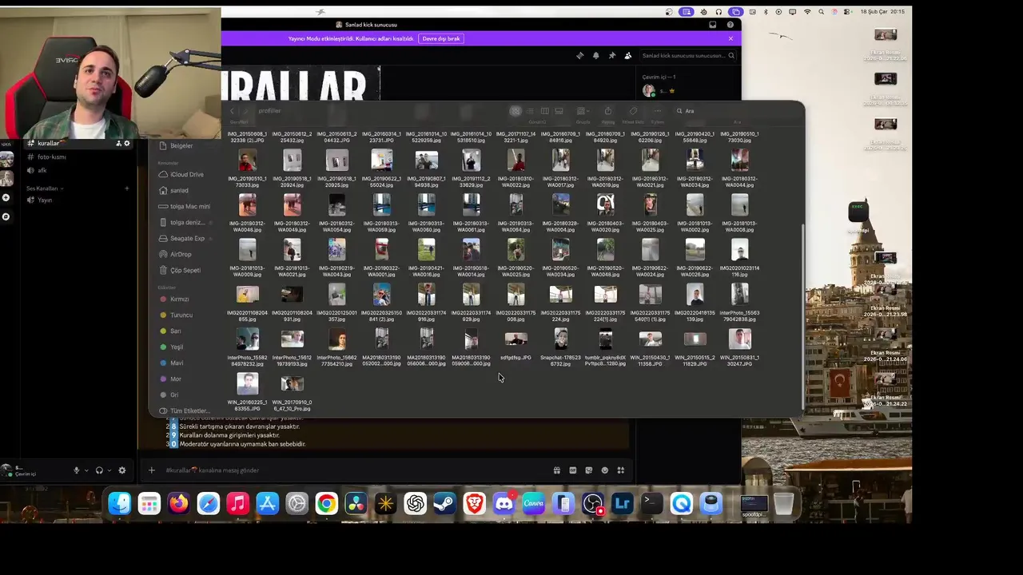Select tolga Mac mini in sidebar
Screen dimensions: 1023x575
pos(190,206)
